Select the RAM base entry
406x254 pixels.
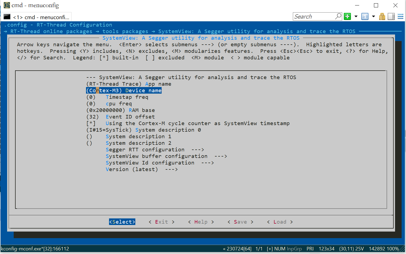(121, 110)
